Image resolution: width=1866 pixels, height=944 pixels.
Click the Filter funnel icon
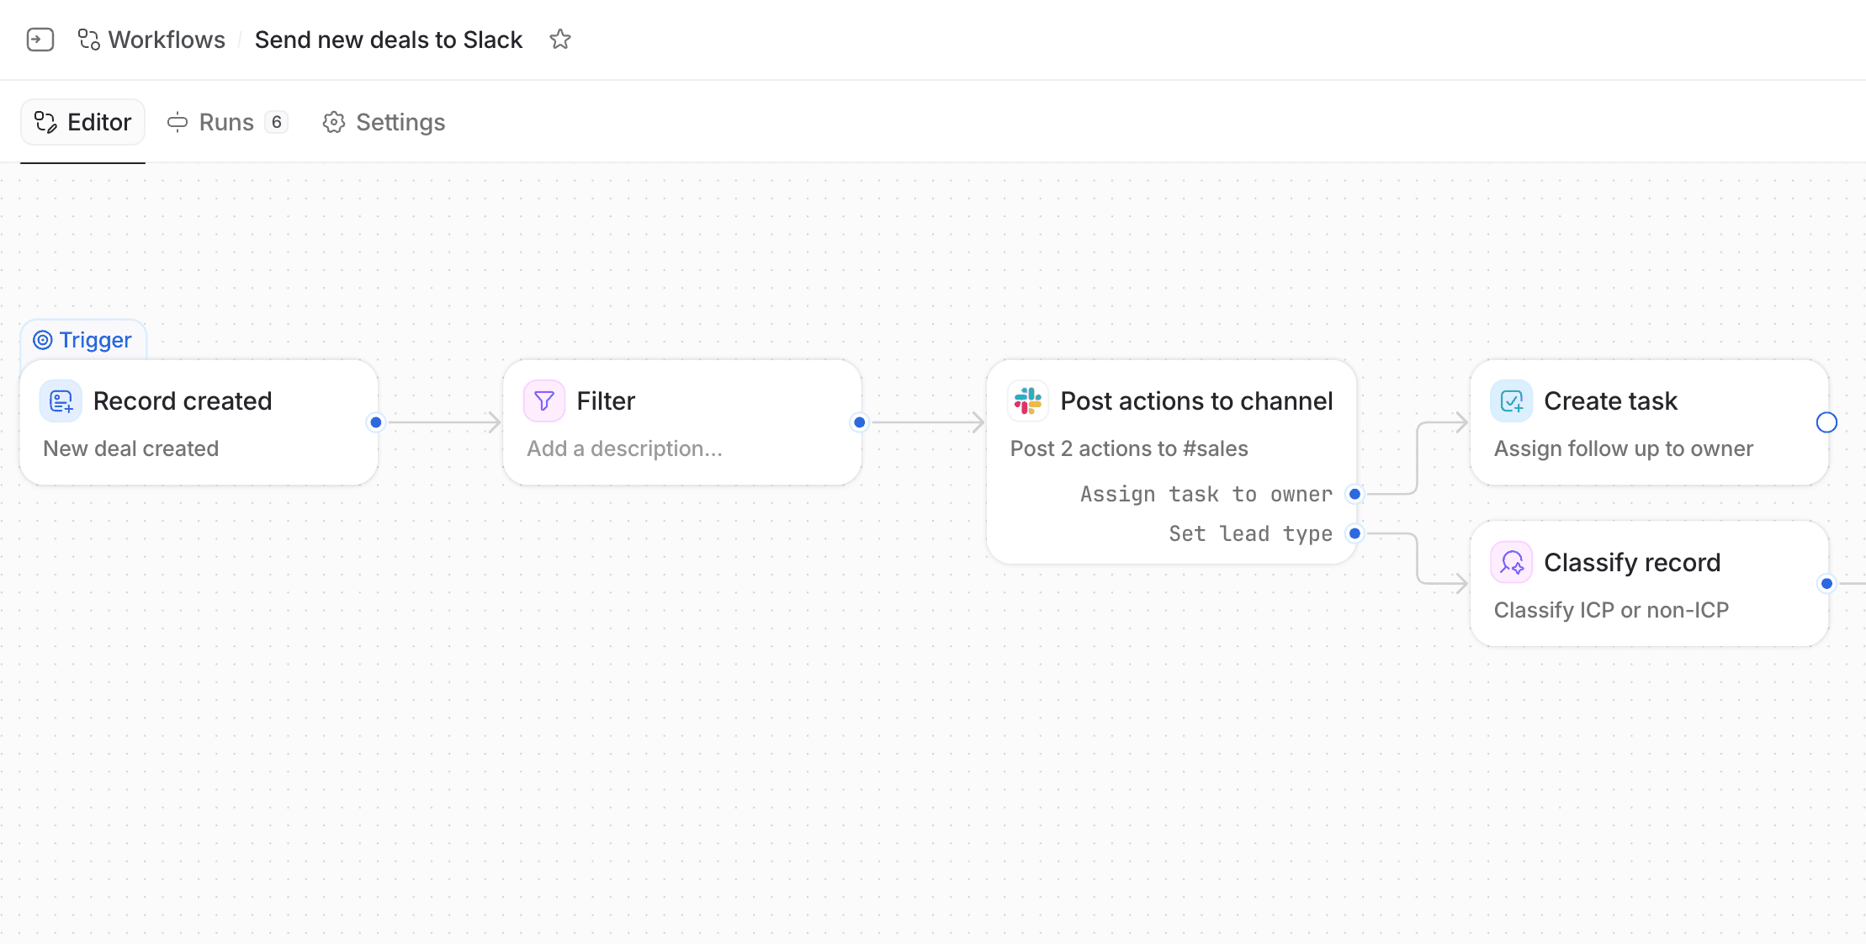tap(544, 401)
